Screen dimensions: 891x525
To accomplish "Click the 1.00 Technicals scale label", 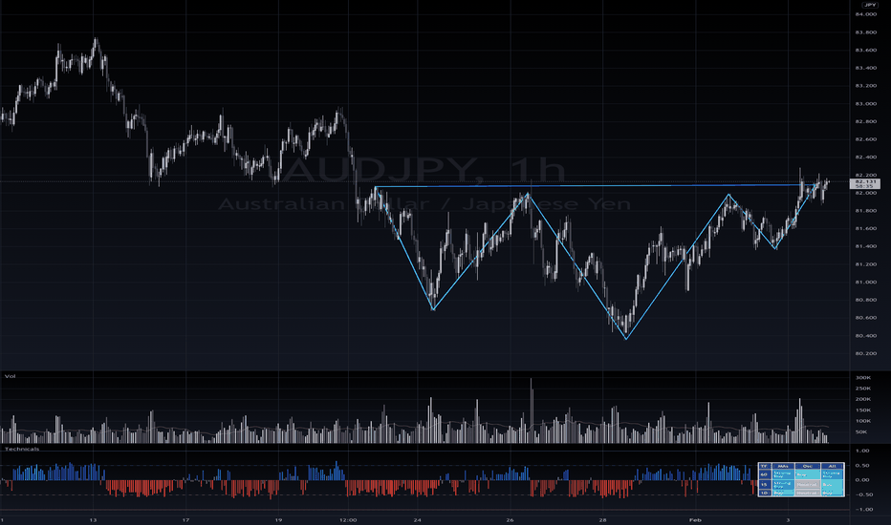I will click(862, 451).
